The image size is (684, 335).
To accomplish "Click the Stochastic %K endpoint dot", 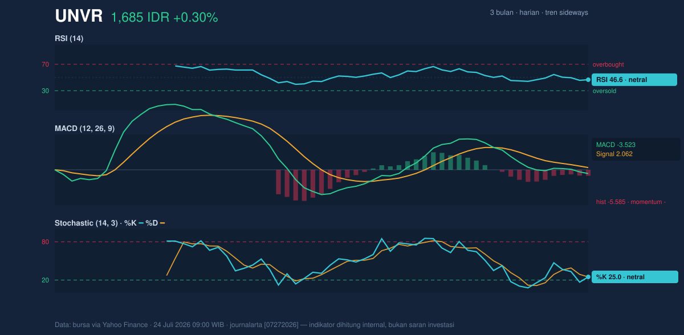I will tap(588, 277).
